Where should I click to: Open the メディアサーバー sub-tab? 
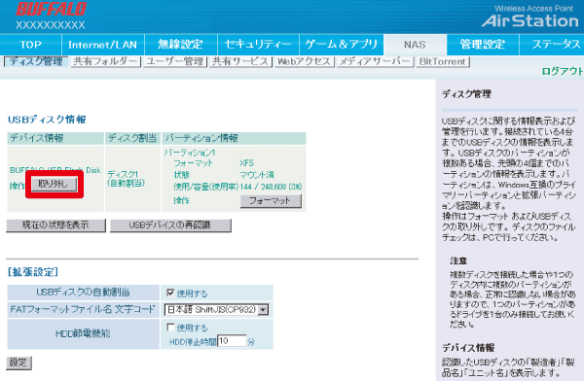375,62
